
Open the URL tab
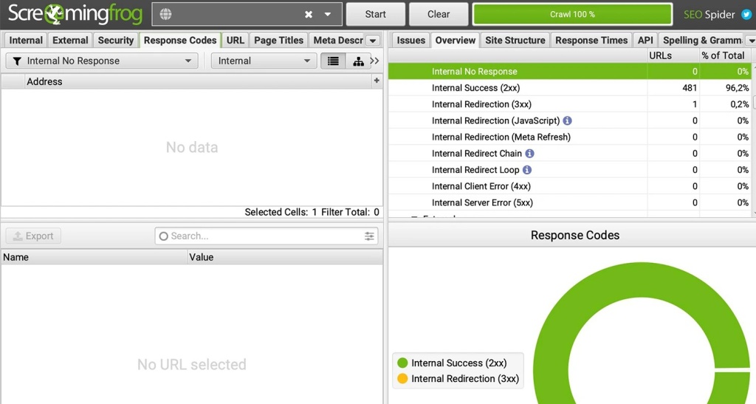click(x=236, y=41)
